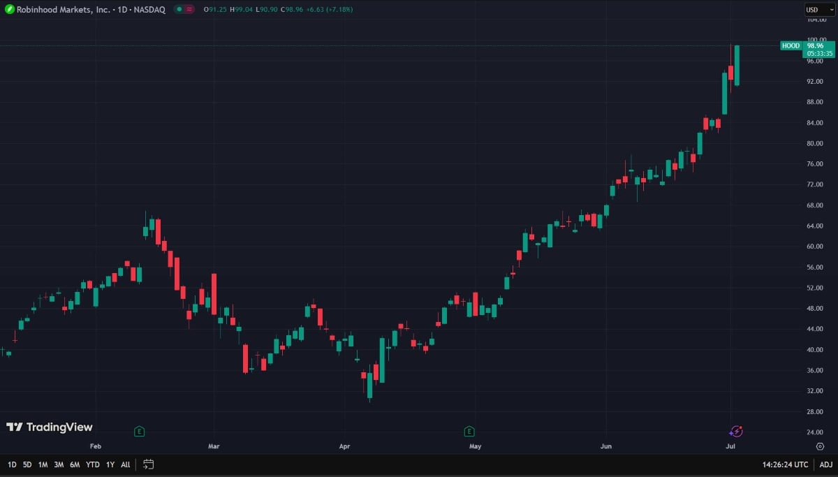The width and height of the screenshot is (838, 477).
Task: Click the 92.00 price scale label
Action: (x=816, y=82)
